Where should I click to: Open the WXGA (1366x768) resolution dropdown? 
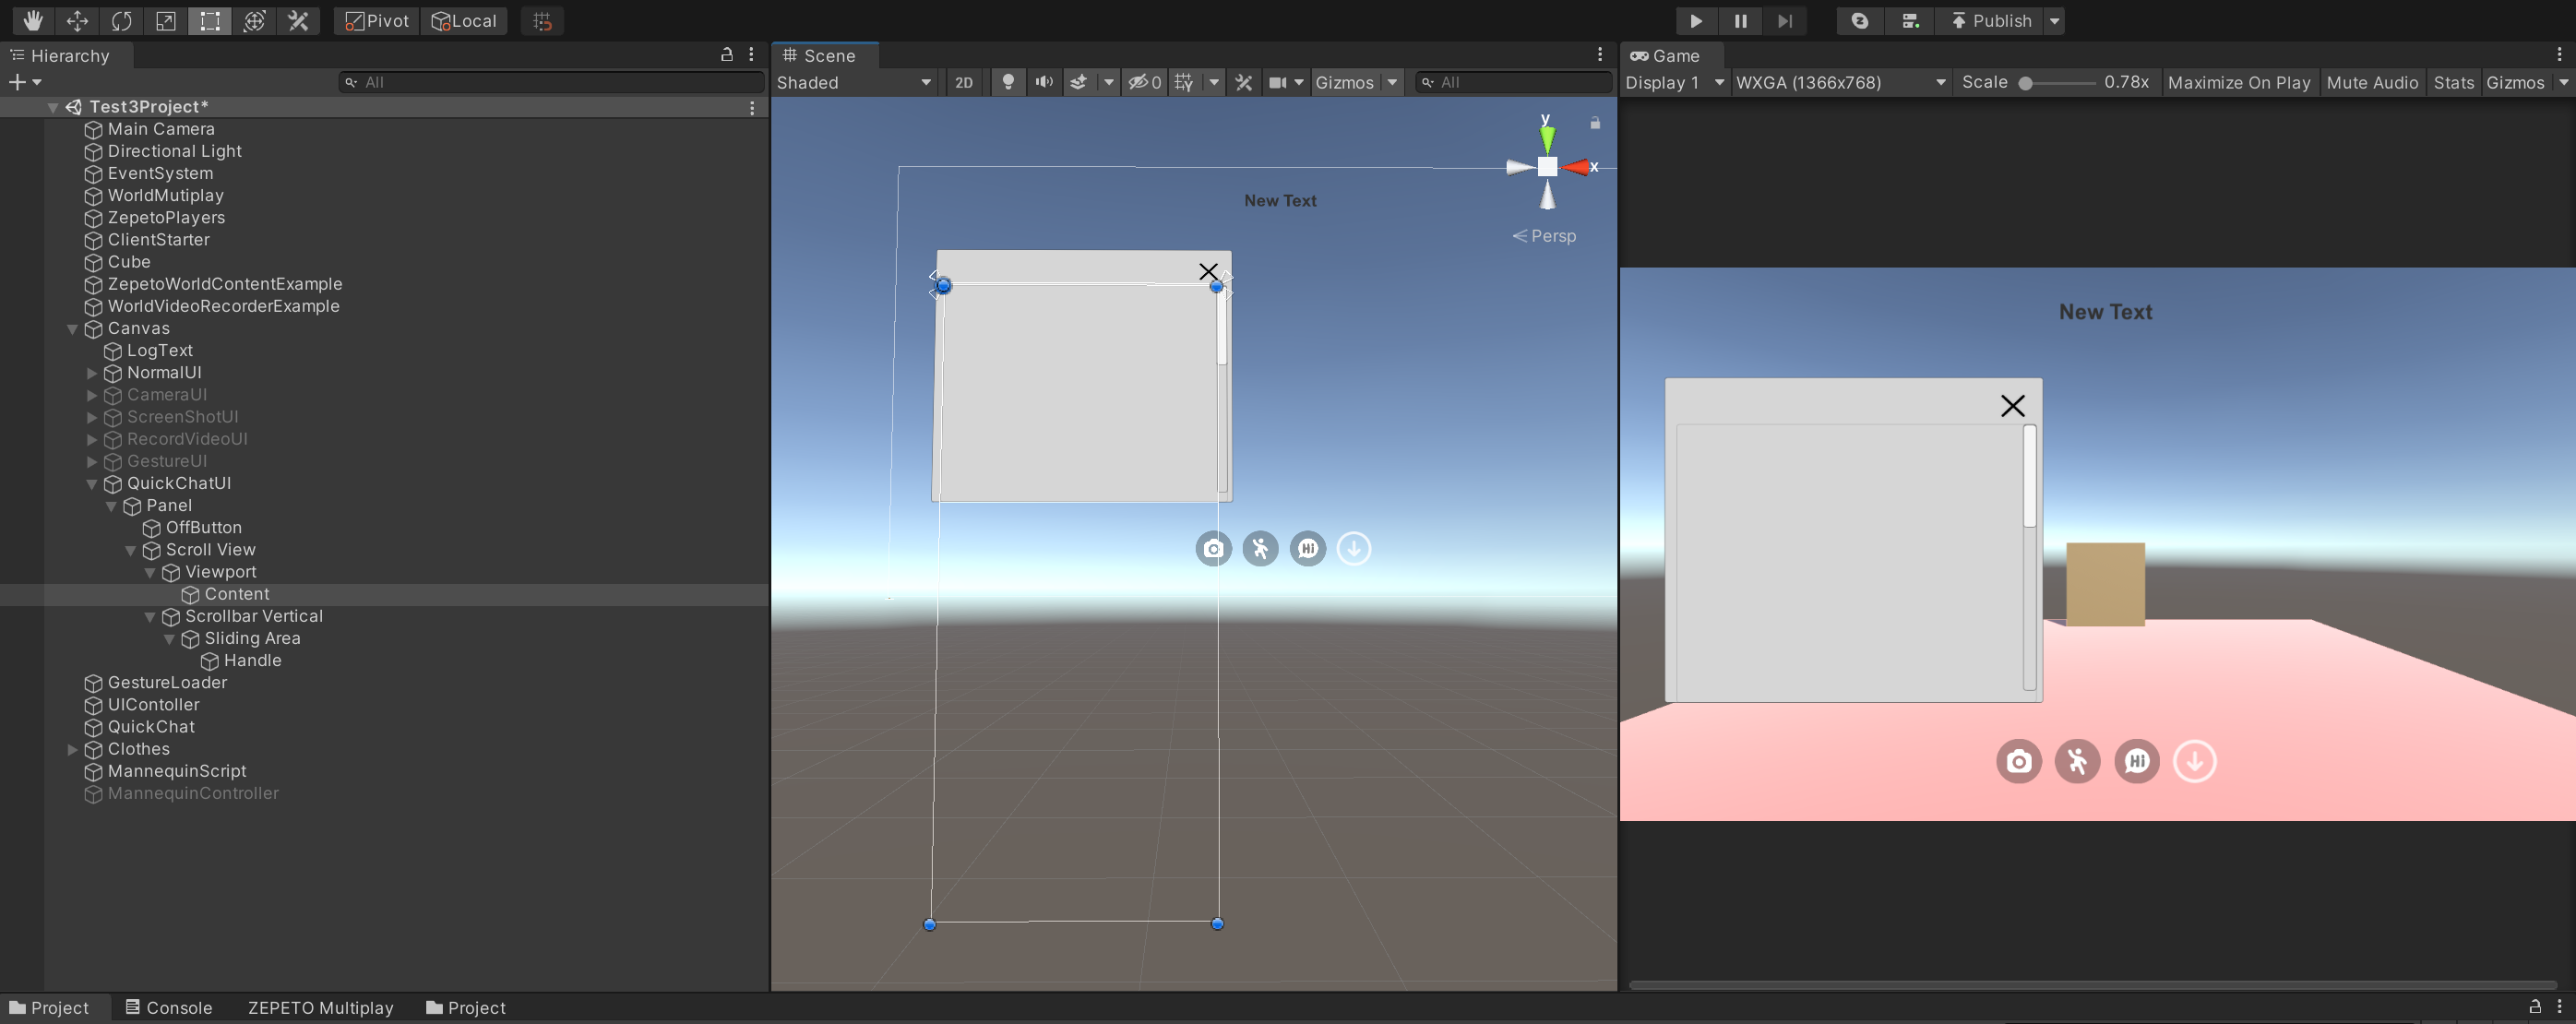tap(1840, 82)
